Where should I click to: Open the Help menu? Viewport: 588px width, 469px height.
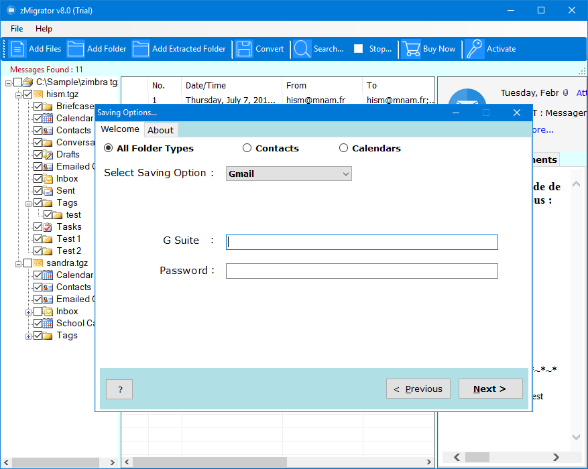tap(44, 29)
